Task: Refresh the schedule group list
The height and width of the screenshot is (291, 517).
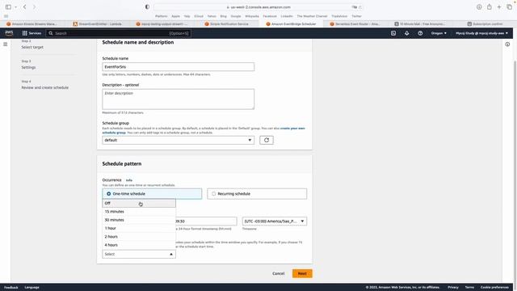Action: tap(267, 140)
